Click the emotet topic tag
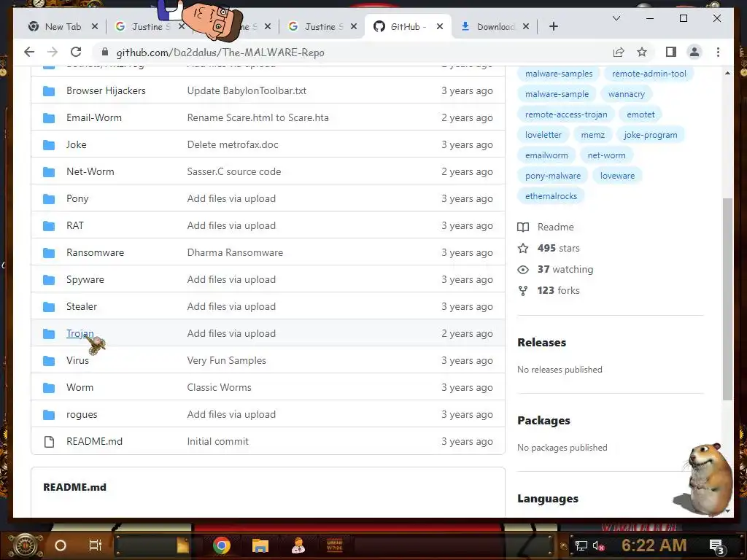 click(640, 114)
